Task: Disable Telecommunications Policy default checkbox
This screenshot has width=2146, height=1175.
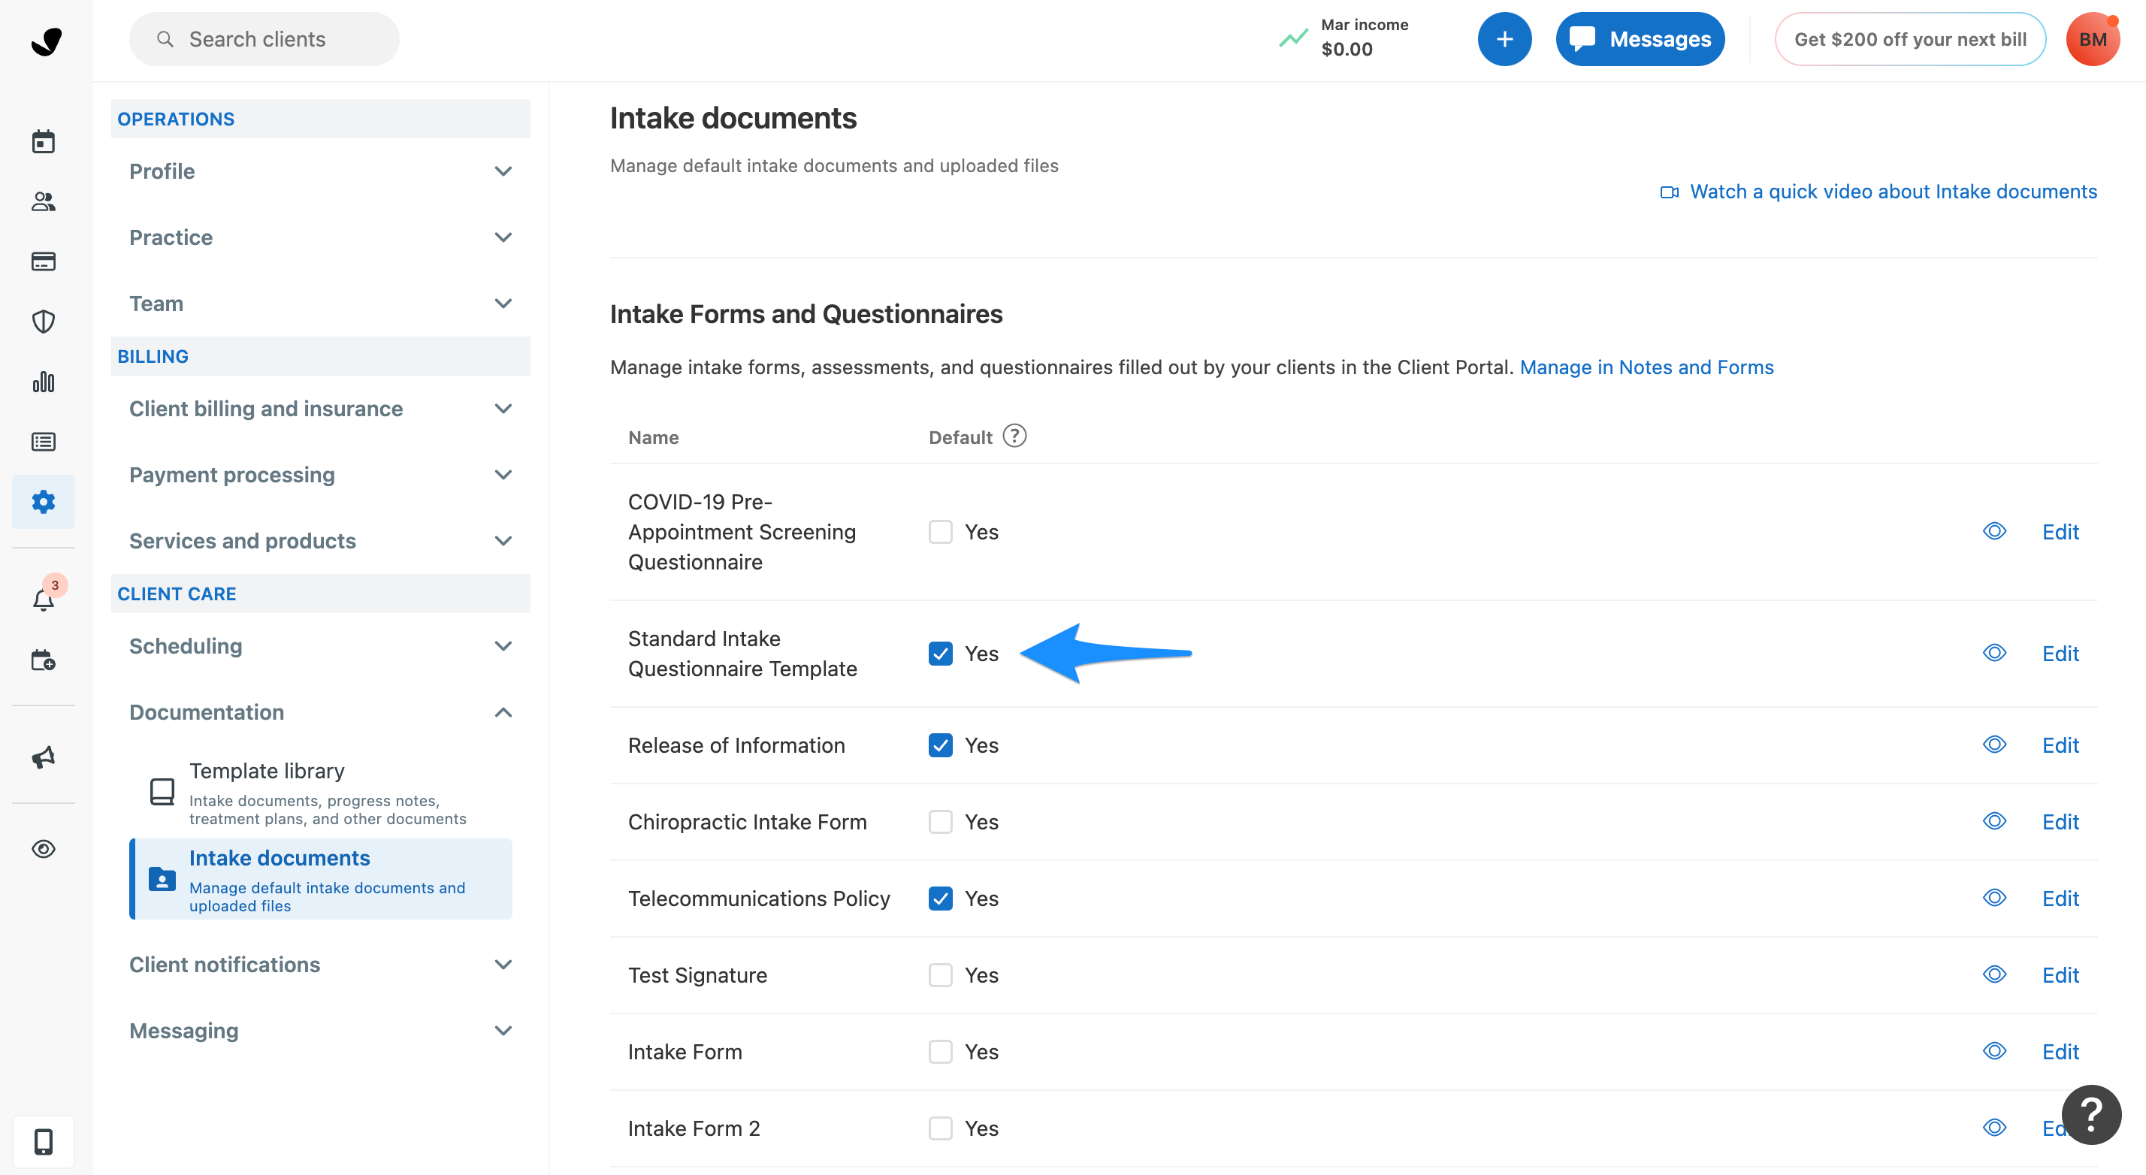Action: tap(941, 899)
